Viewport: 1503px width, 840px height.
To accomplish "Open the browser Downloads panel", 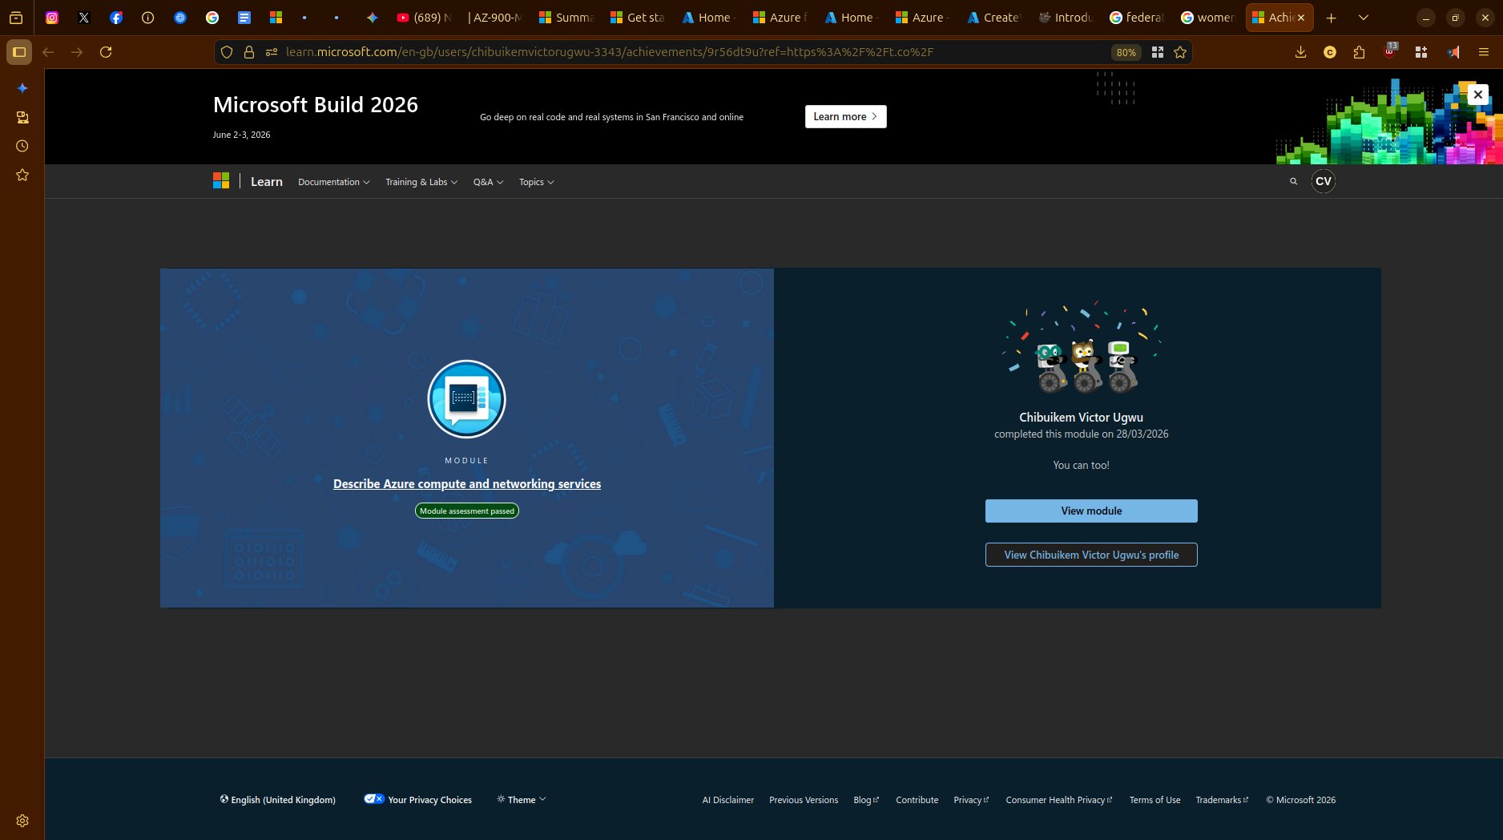I will (1300, 52).
